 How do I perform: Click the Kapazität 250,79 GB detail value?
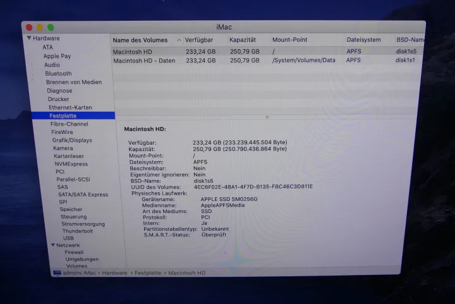[240, 149]
